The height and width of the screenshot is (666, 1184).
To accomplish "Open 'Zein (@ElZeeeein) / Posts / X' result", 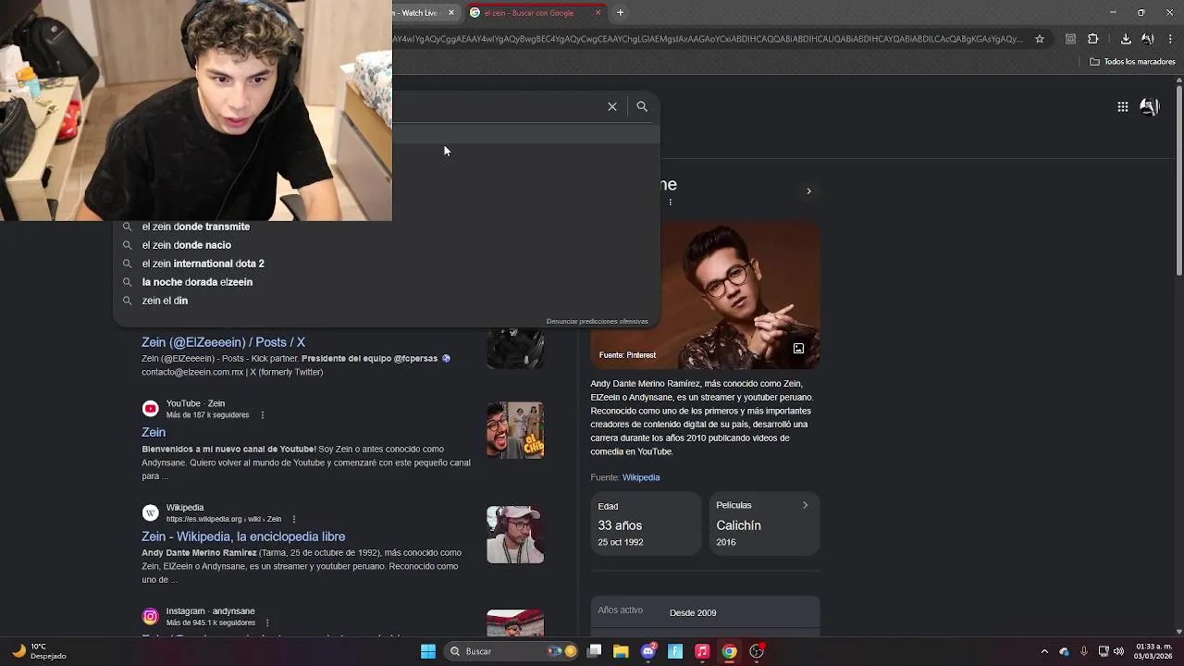I will pos(223,342).
